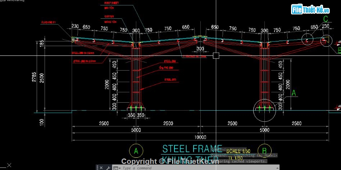Select the green detail callout letter C

tap(325, 19)
